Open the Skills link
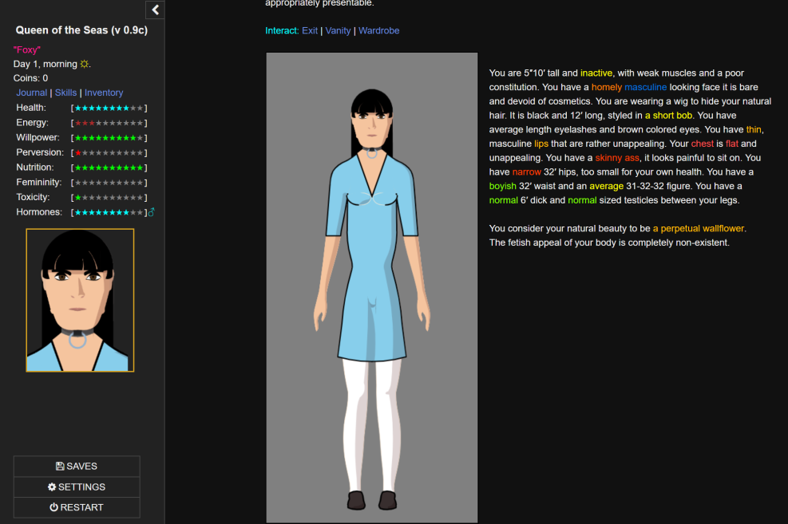The image size is (788, 524). pos(65,93)
